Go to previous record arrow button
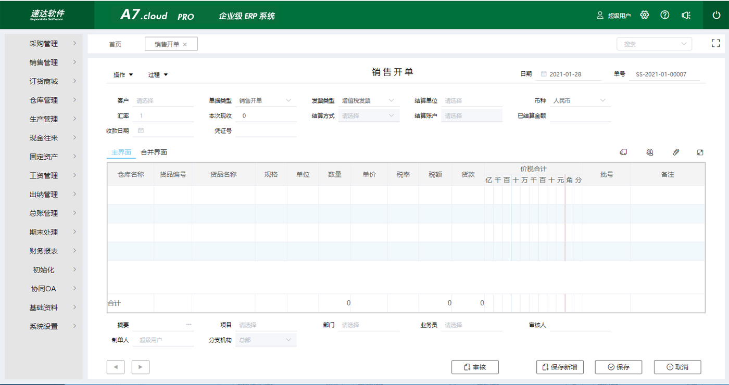This screenshot has height=385, width=729. coord(116,367)
